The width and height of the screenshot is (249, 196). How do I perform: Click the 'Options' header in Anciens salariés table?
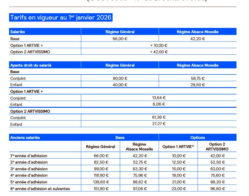[198, 138]
